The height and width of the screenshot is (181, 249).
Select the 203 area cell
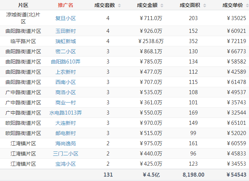(x=193, y=18)
